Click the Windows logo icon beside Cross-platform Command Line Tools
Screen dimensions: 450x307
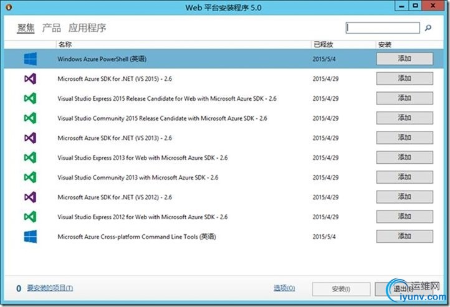[x=30, y=237]
